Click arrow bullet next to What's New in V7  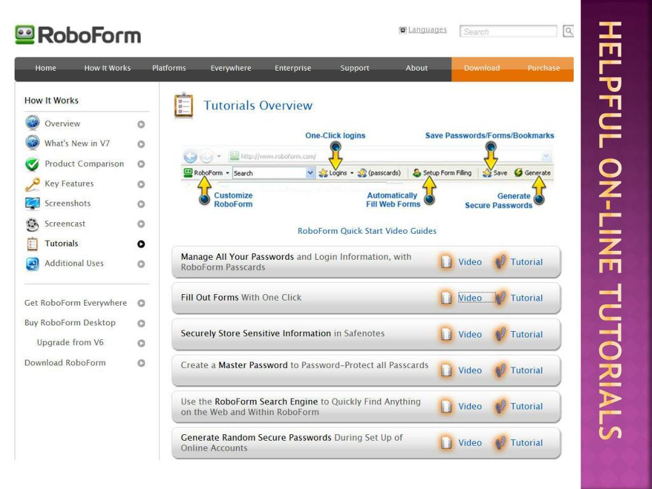(141, 144)
